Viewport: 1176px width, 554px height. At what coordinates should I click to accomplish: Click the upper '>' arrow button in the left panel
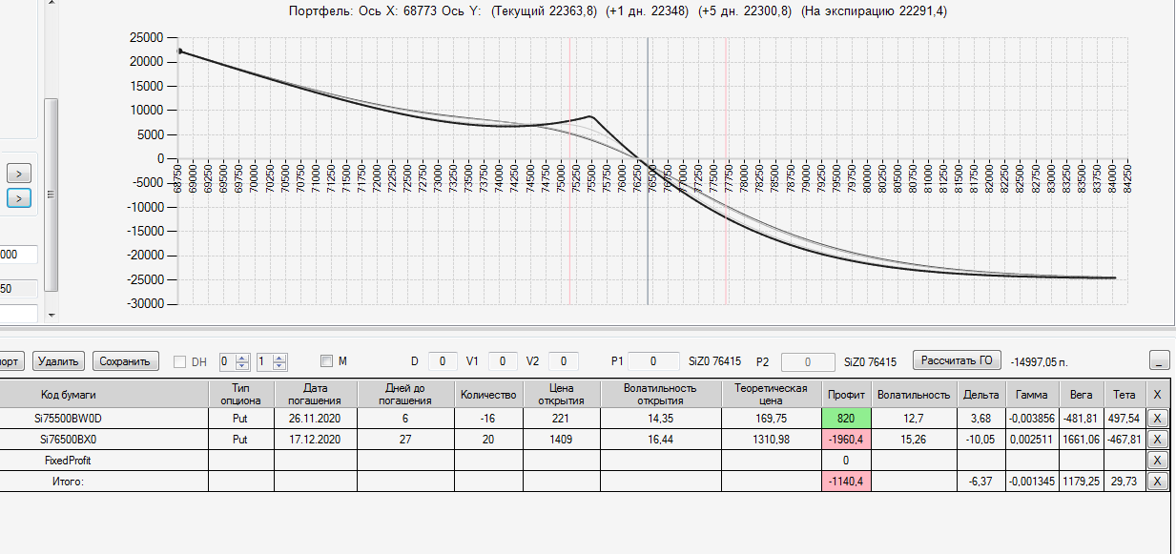pyautogui.click(x=20, y=174)
